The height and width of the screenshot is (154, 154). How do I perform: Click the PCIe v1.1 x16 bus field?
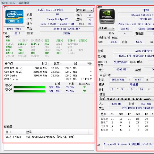click(136, 24)
